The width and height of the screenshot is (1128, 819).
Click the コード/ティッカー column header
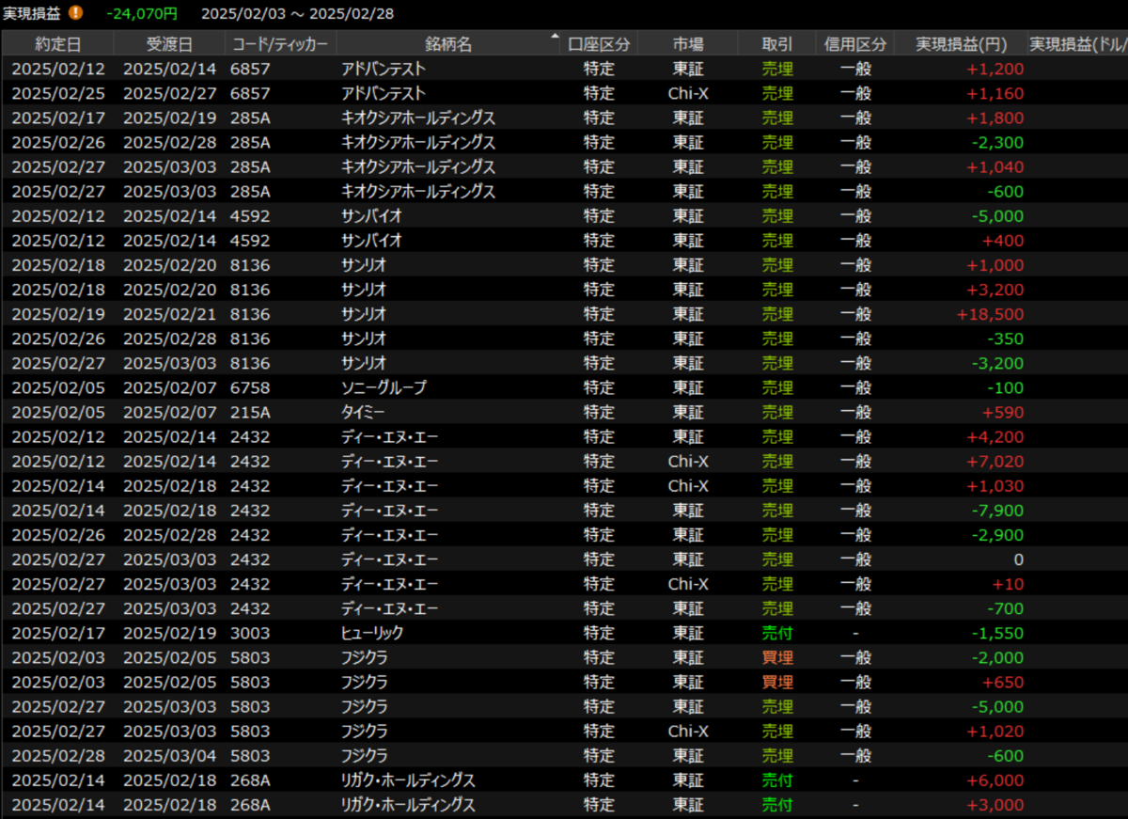[281, 44]
